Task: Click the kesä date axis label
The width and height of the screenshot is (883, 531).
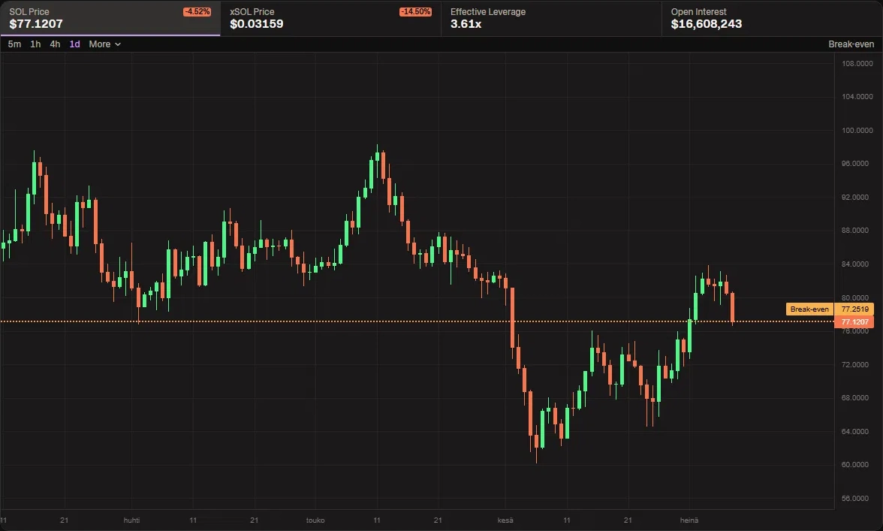Action: point(505,520)
